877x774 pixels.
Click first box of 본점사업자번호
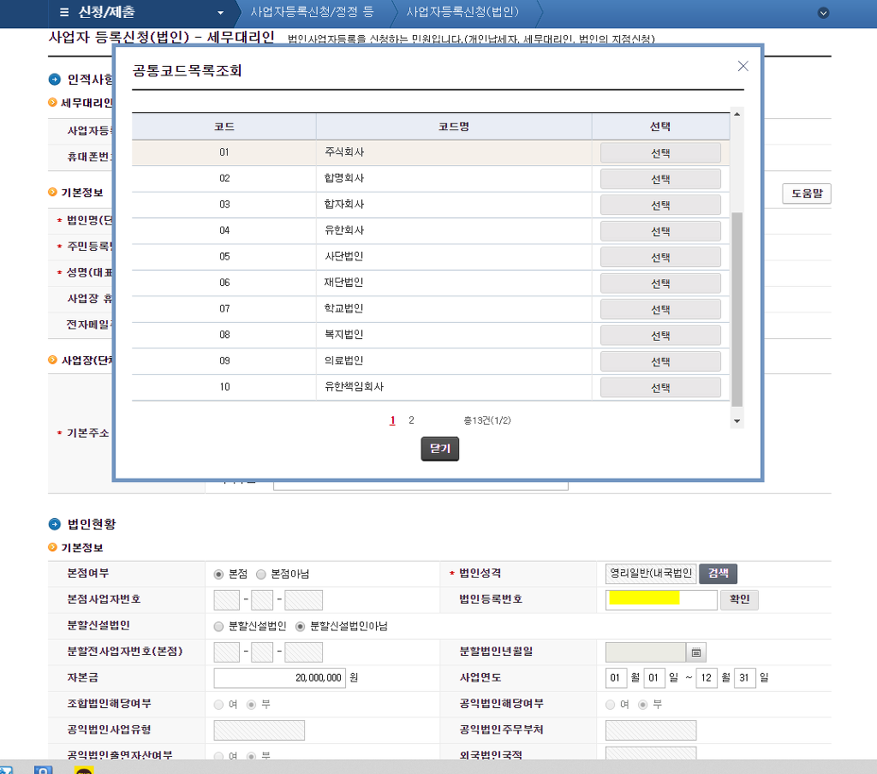[x=226, y=600]
